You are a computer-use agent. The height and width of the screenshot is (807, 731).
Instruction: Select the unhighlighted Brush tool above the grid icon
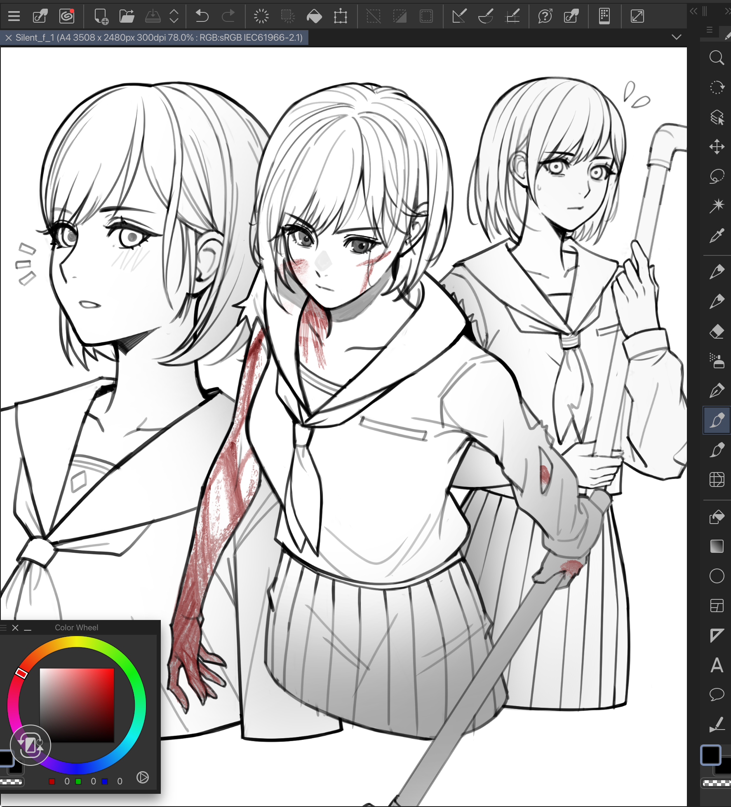tap(717, 450)
